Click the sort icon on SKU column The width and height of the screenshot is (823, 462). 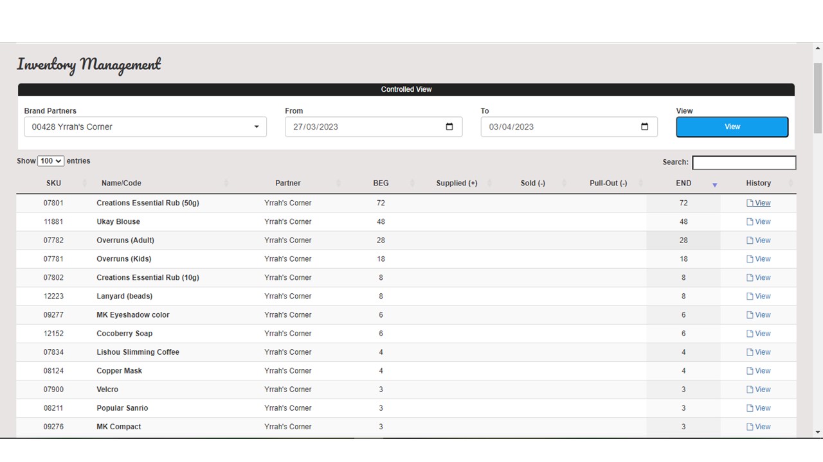85,184
